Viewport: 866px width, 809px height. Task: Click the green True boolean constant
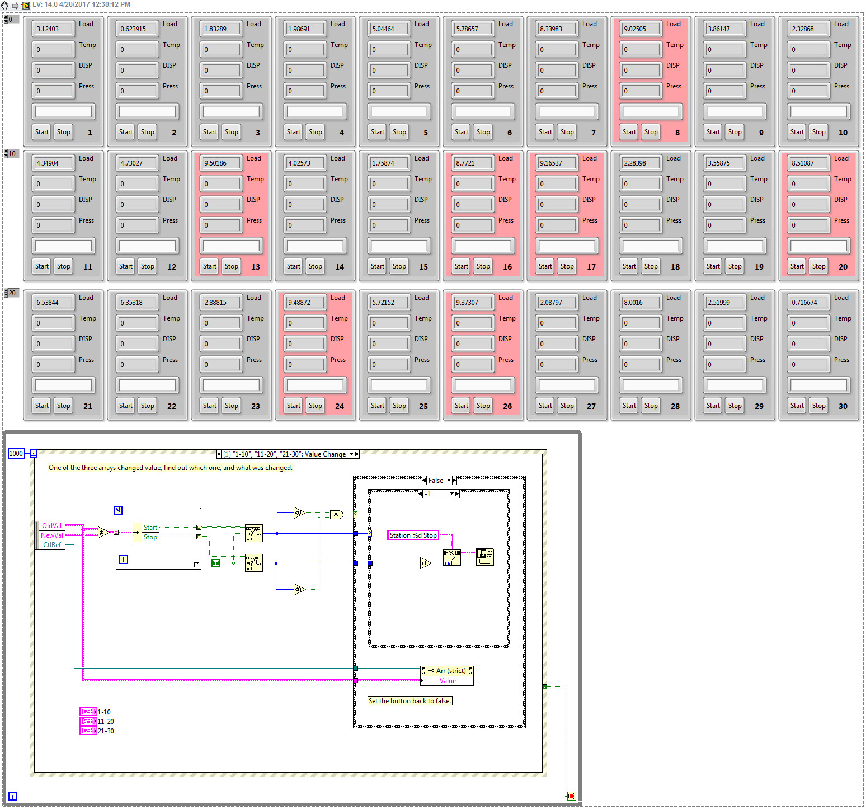click(x=216, y=563)
